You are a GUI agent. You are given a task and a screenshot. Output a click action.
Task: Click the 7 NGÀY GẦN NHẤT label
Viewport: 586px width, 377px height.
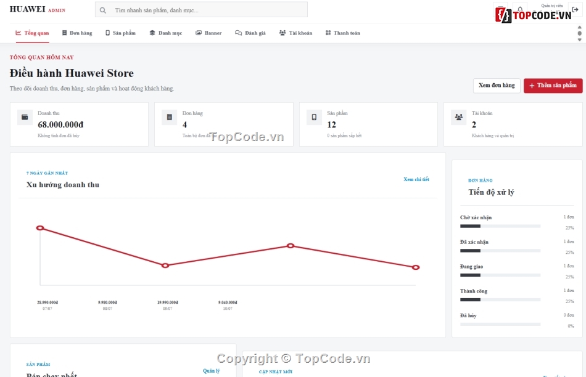47,173
